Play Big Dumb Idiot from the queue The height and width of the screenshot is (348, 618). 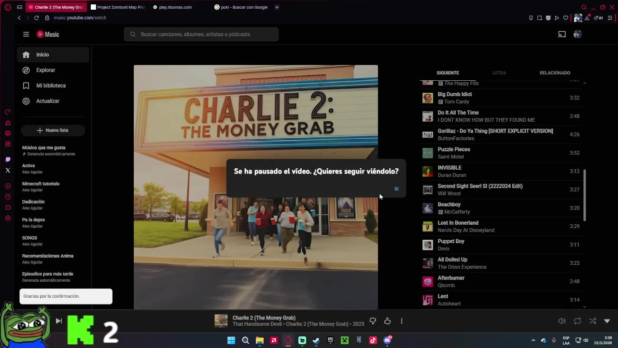pyautogui.click(x=501, y=98)
